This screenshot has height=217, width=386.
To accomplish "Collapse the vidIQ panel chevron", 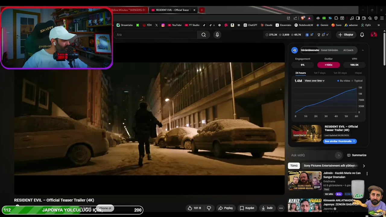I will point(363,50).
